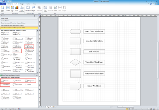The image size is (159, 110).
Task: Select the Off-page reference shape
Action: tap(17, 98)
